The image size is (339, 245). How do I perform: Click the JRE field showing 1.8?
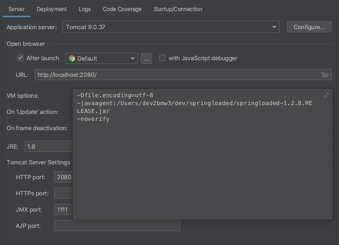tap(49, 146)
